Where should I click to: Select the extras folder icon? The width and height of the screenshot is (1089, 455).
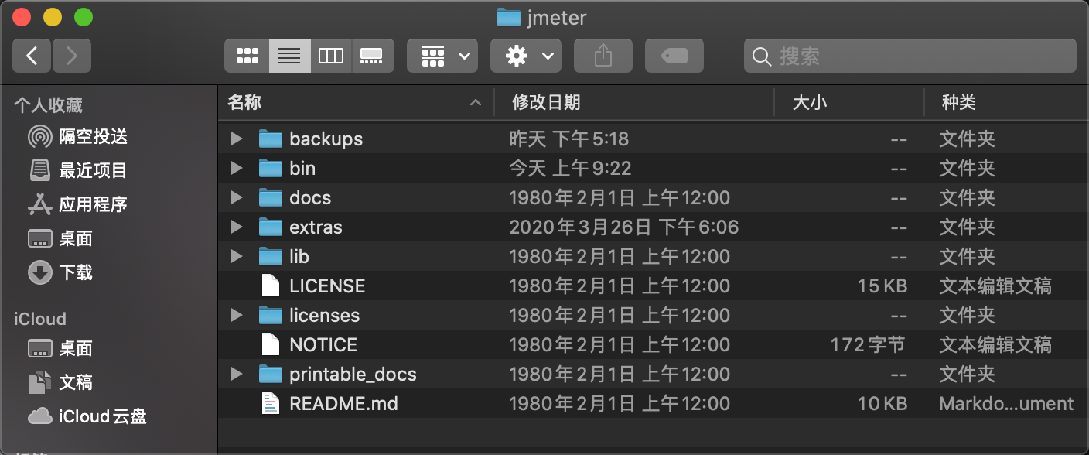coord(270,227)
